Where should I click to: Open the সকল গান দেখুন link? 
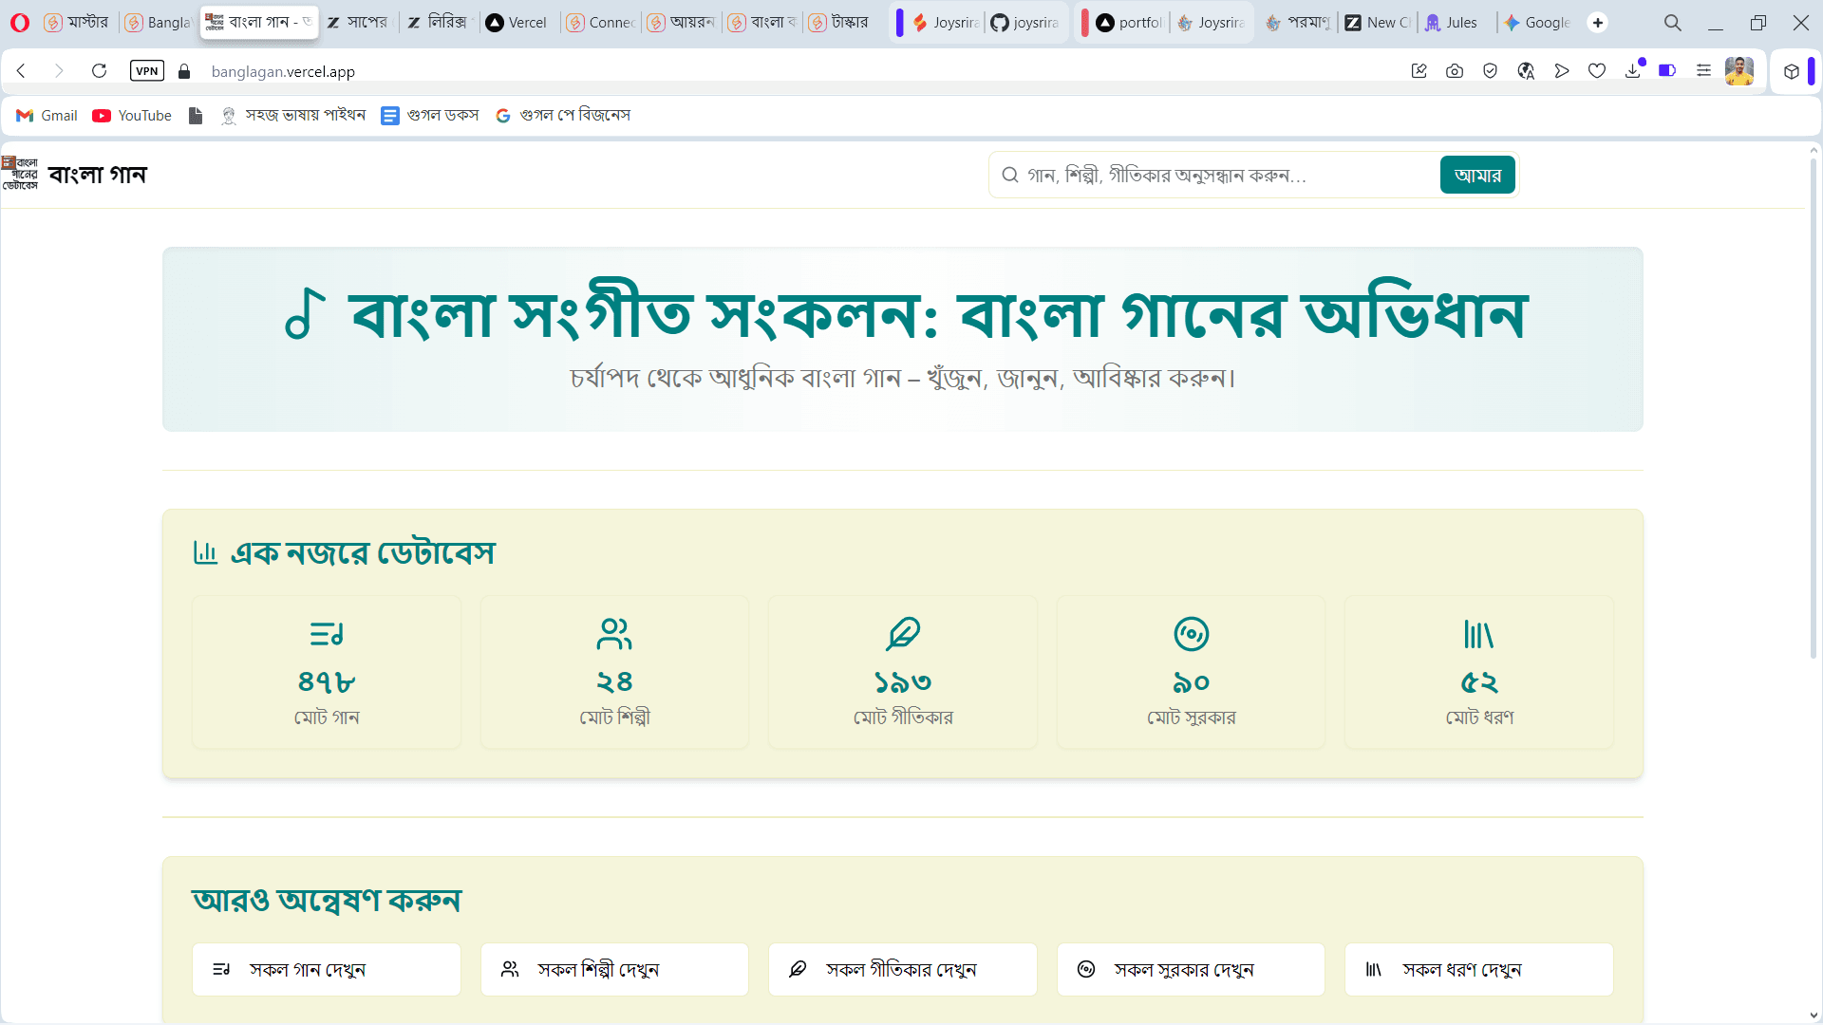click(326, 969)
